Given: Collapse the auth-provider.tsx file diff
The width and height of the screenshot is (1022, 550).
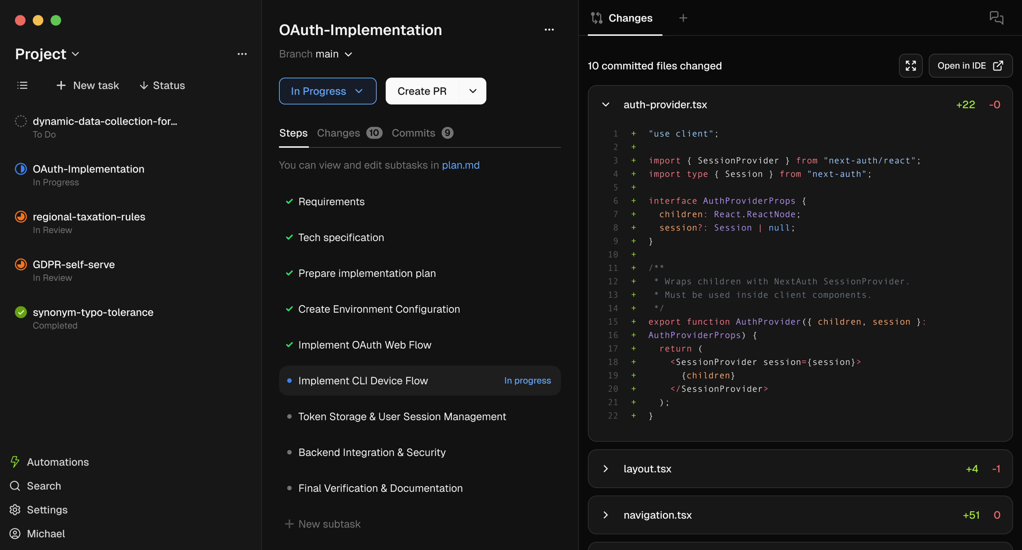Looking at the screenshot, I should pos(606,105).
